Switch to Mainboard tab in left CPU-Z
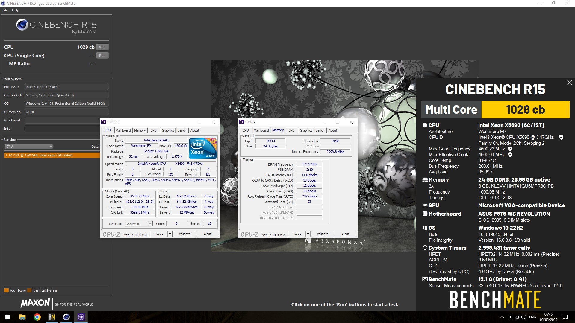The height and width of the screenshot is (323, 575). click(x=123, y=130)
